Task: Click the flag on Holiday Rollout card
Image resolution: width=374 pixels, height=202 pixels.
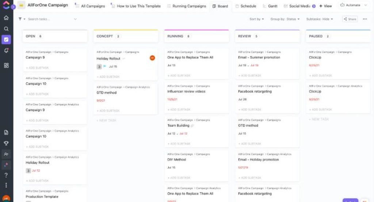Action: 104,66
